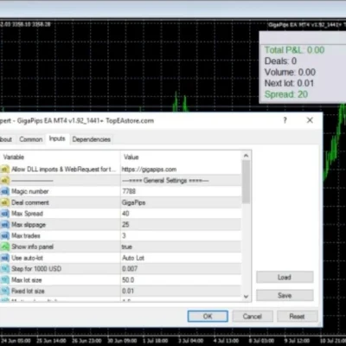This screenshot has width=346, height=346.
Task: Open the help question mark button
Action: tap(285, 120)
